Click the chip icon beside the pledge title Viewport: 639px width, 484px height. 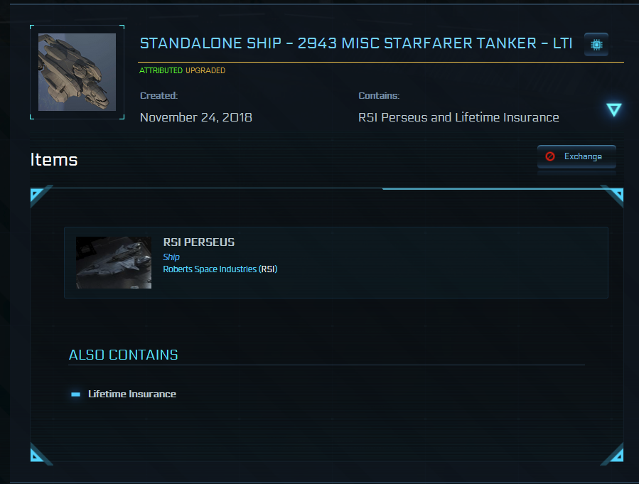(x=596, y=44)
